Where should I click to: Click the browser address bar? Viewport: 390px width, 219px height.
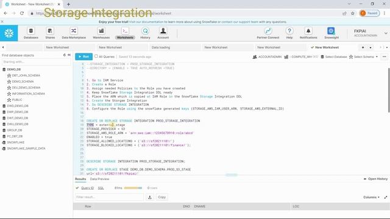(184, 13)
